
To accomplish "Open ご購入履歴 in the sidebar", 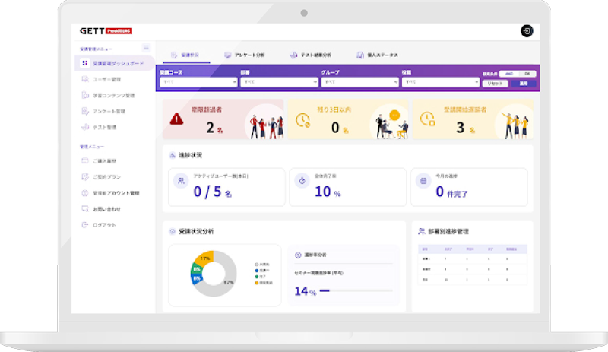I will click(x=106, y=161).
